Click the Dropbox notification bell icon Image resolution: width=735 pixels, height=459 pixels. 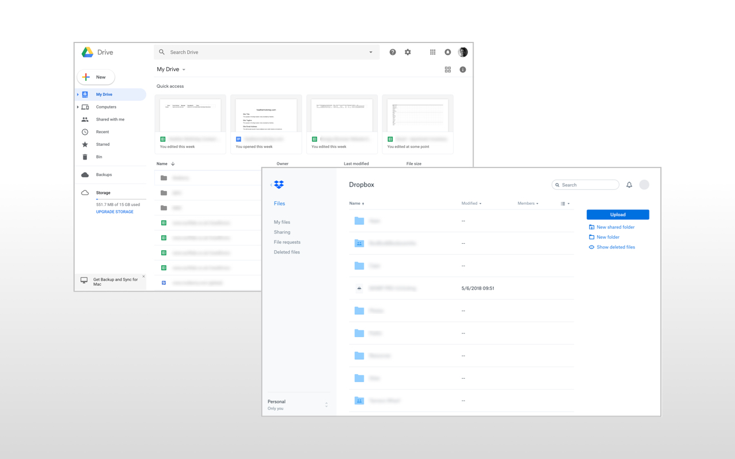629,184
